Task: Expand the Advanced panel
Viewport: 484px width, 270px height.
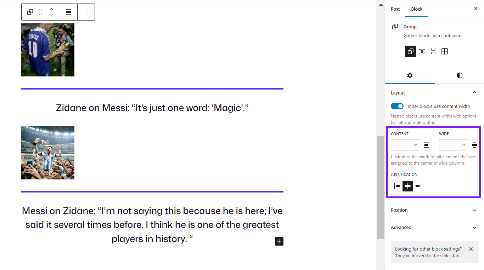Action: click(x=434, y=227)
